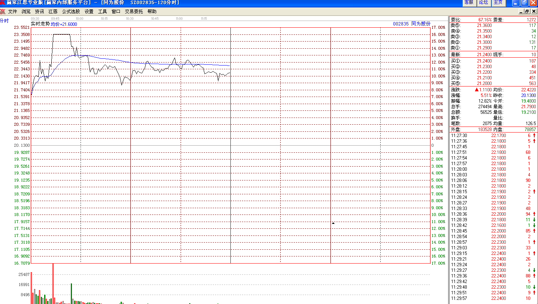538x304 pixels.
Task: Select the 卖⑤ ask row at 21.3600
Action: coord(493,25)
